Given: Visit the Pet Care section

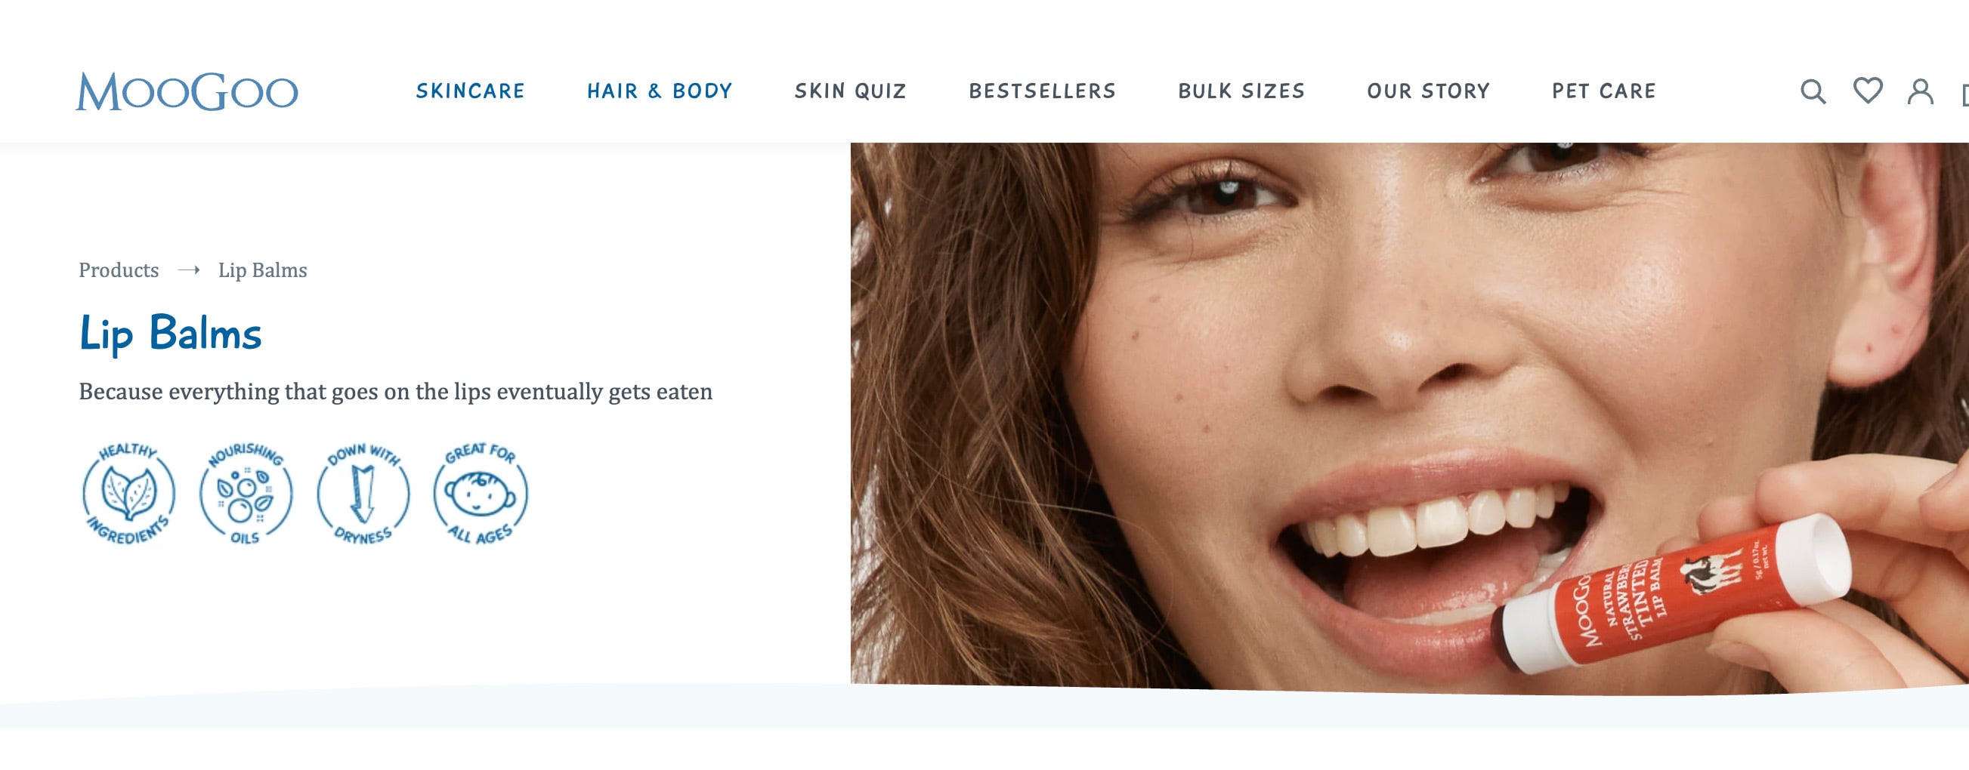Looking at the screenshot, I should click(x=1603, y=91).
